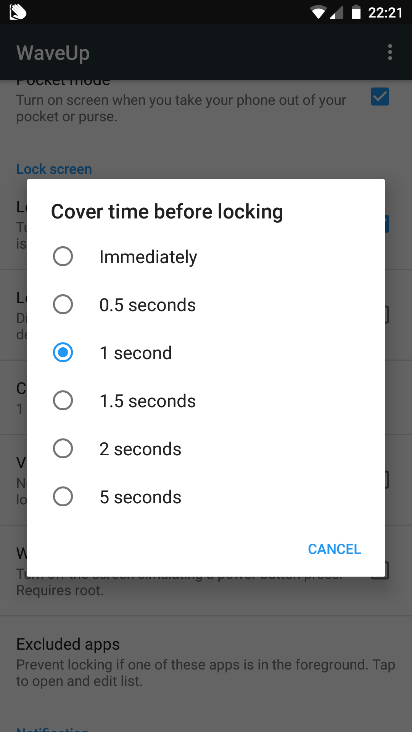This screenshot has width=412, height=732.
Task: Tap the cellular signal icon
Action: [336, 13]
